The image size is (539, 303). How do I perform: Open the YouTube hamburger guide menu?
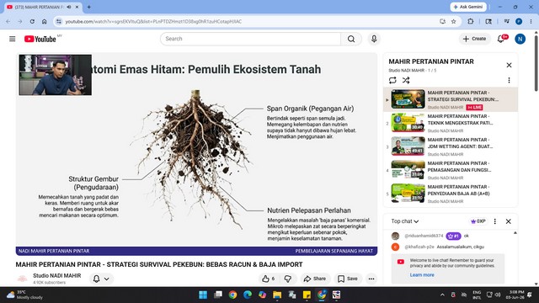click(x=13, y=39)
